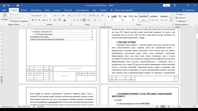The image size is (198, 111).
Task: Switch to the Рецензирование tab
Action: (x=82, y=10)
